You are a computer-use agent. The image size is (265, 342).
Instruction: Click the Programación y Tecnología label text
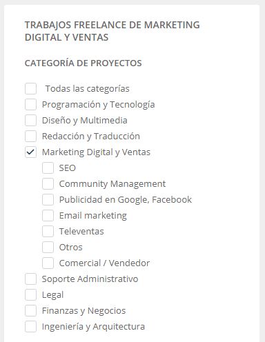click(x=99, y=105)
